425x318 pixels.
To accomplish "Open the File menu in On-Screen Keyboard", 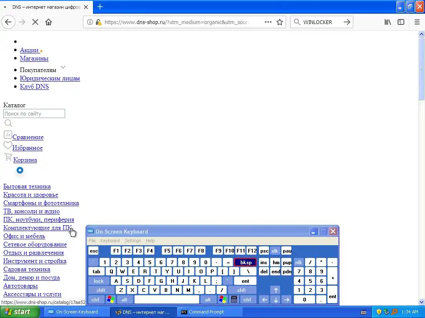I will coord(92,241).
